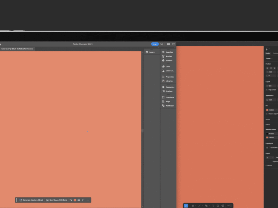Open the Layers panel in Illustrator
Screen dimensions: 278x208
[x=150, y=52]
